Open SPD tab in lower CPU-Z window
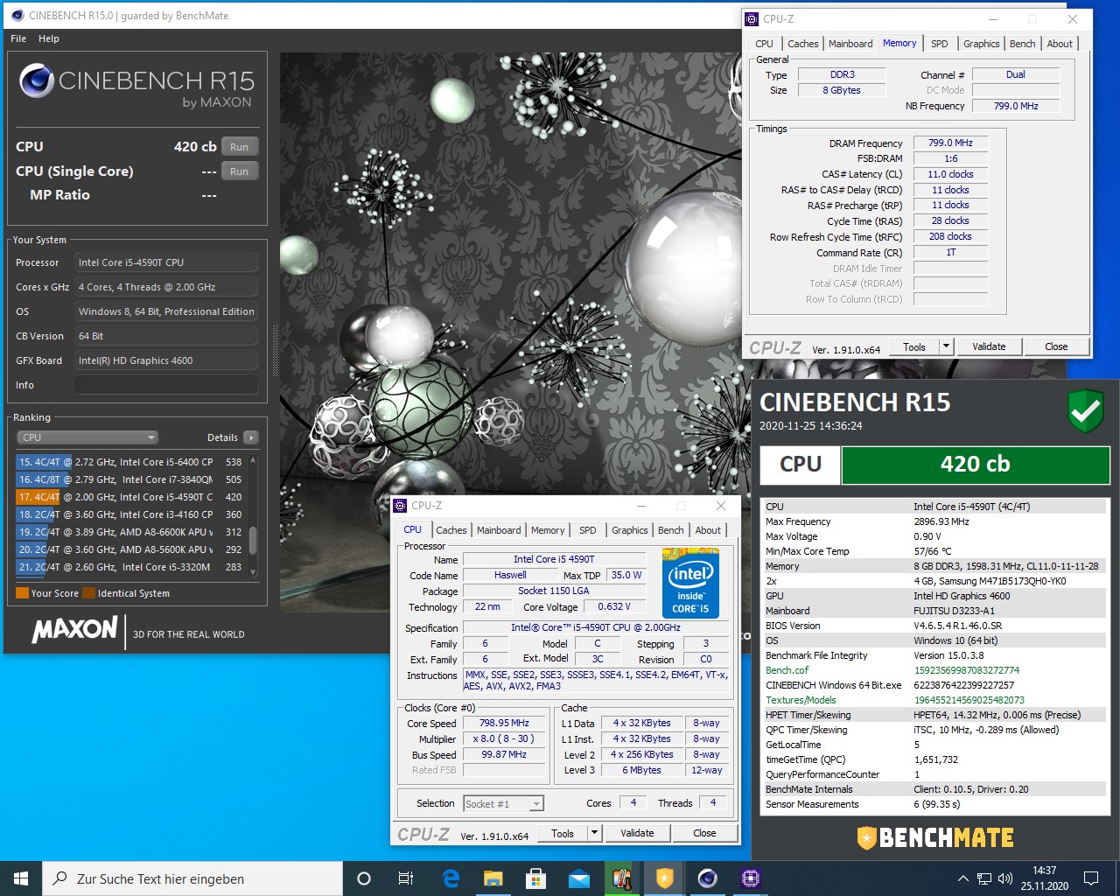 pyautogui.click(x=588, y=530)
